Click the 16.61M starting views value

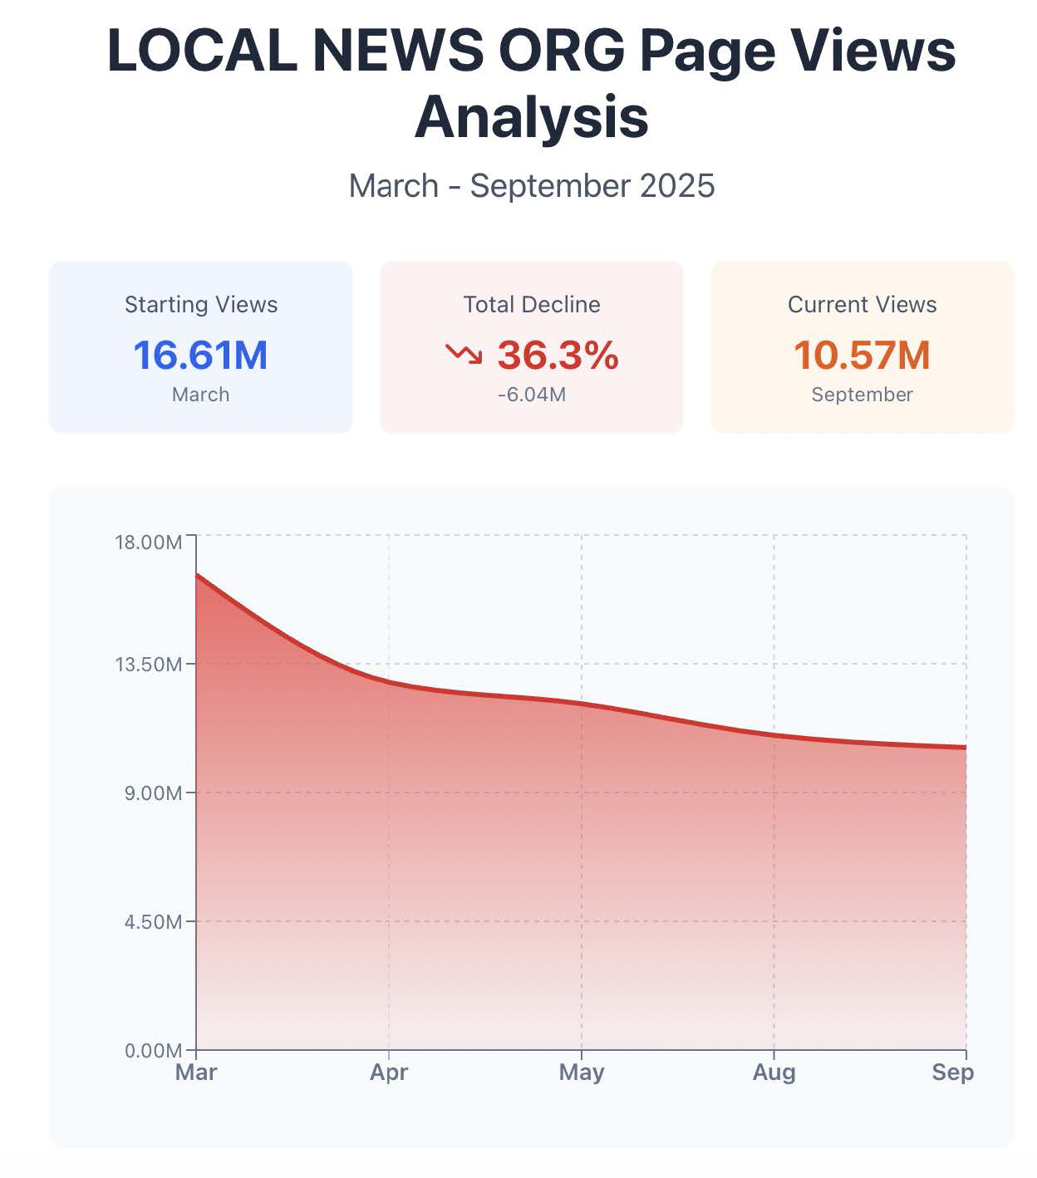click(x=201, y=355)
